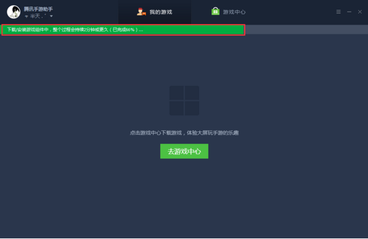
Task: Click the green 去游戏中心 button
Action: (184, 151)
